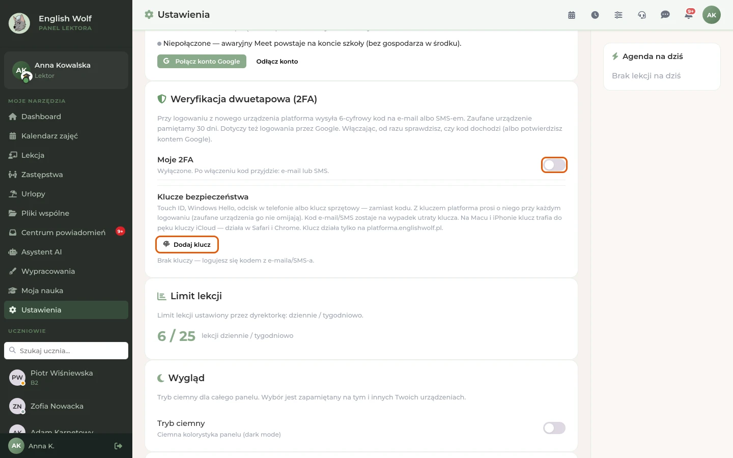The height and width of the screenshot is (458, 733).
Task: Click the Dodaj klucz button
Action: [187, 244]
